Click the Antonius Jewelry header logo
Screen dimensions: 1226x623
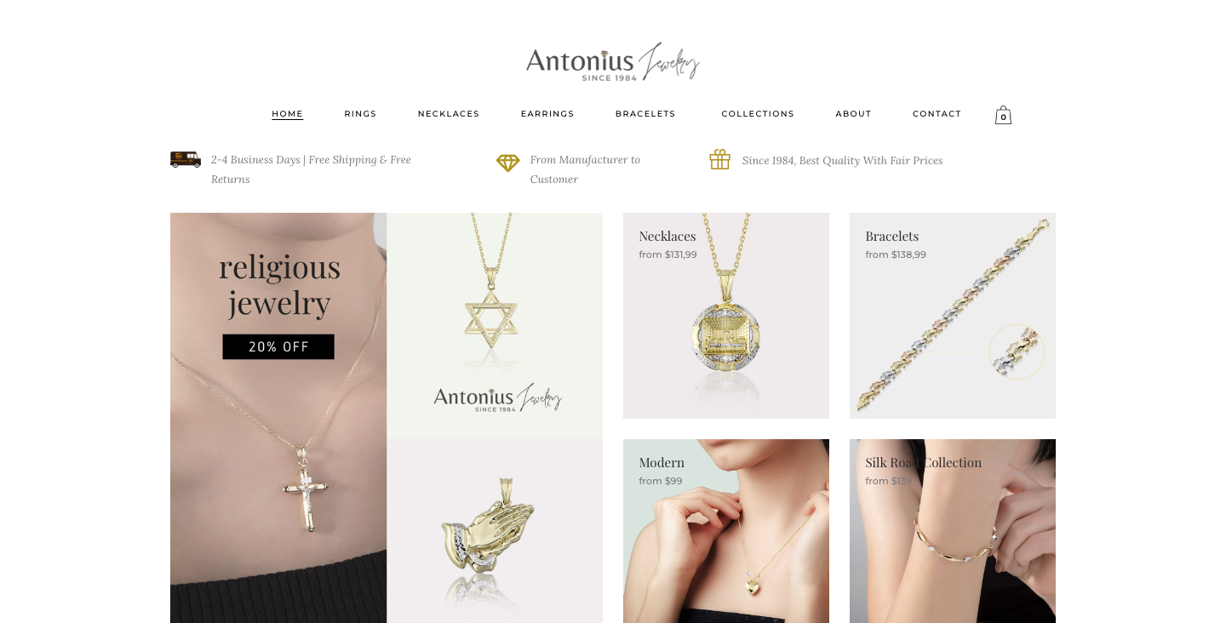tap(613, 62)
